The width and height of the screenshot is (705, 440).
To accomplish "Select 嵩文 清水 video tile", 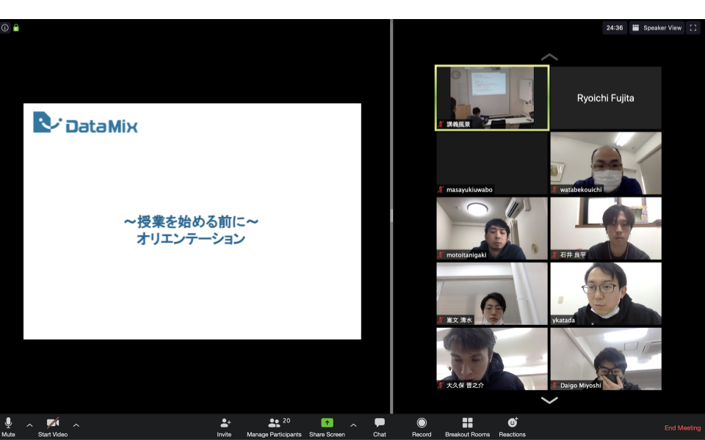I will [492, 293].
